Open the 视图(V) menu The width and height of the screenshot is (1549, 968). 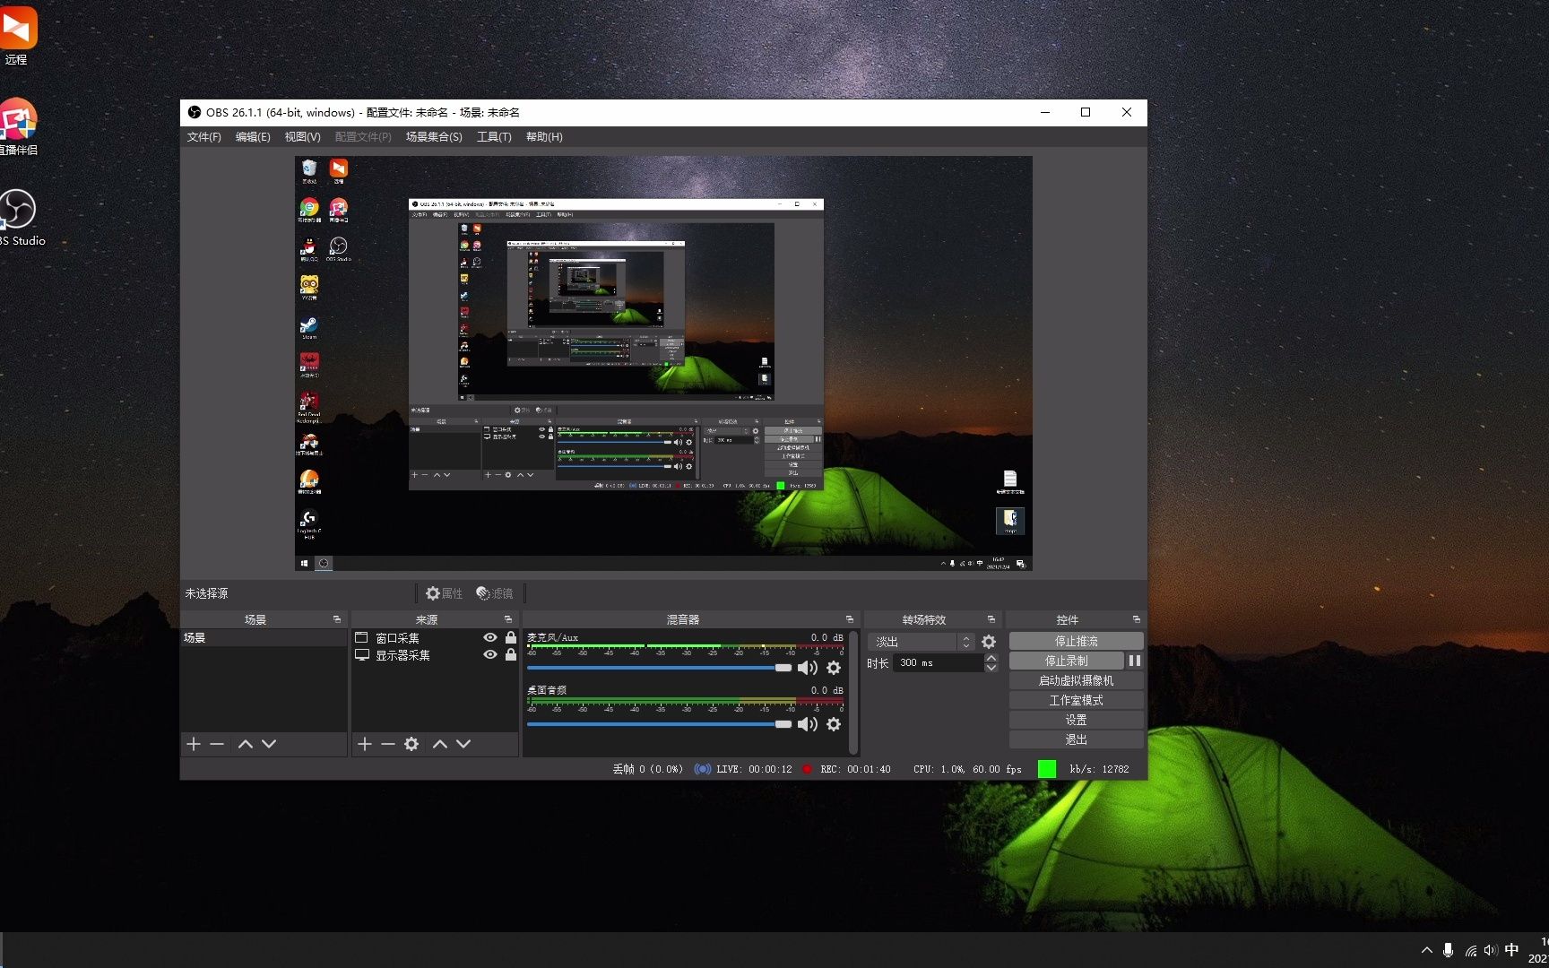point(303,137)
